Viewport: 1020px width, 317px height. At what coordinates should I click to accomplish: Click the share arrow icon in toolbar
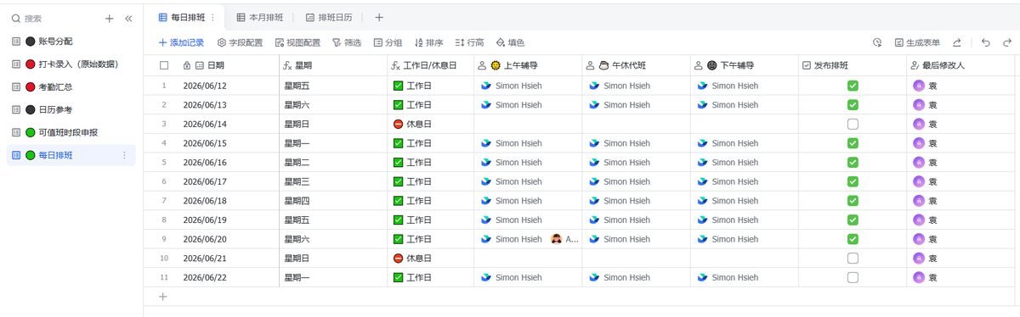[x=958, y=42]
